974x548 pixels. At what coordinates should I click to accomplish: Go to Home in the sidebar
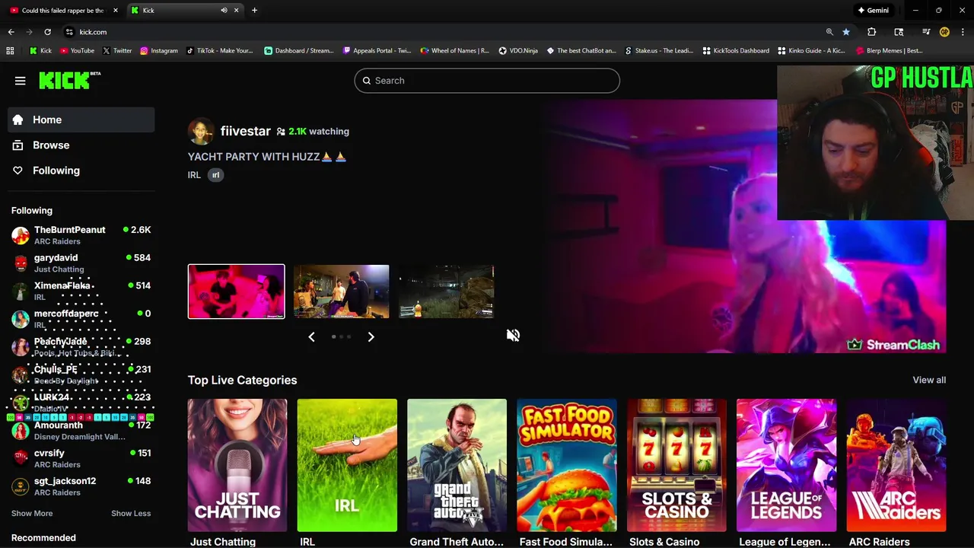[81, 119]
